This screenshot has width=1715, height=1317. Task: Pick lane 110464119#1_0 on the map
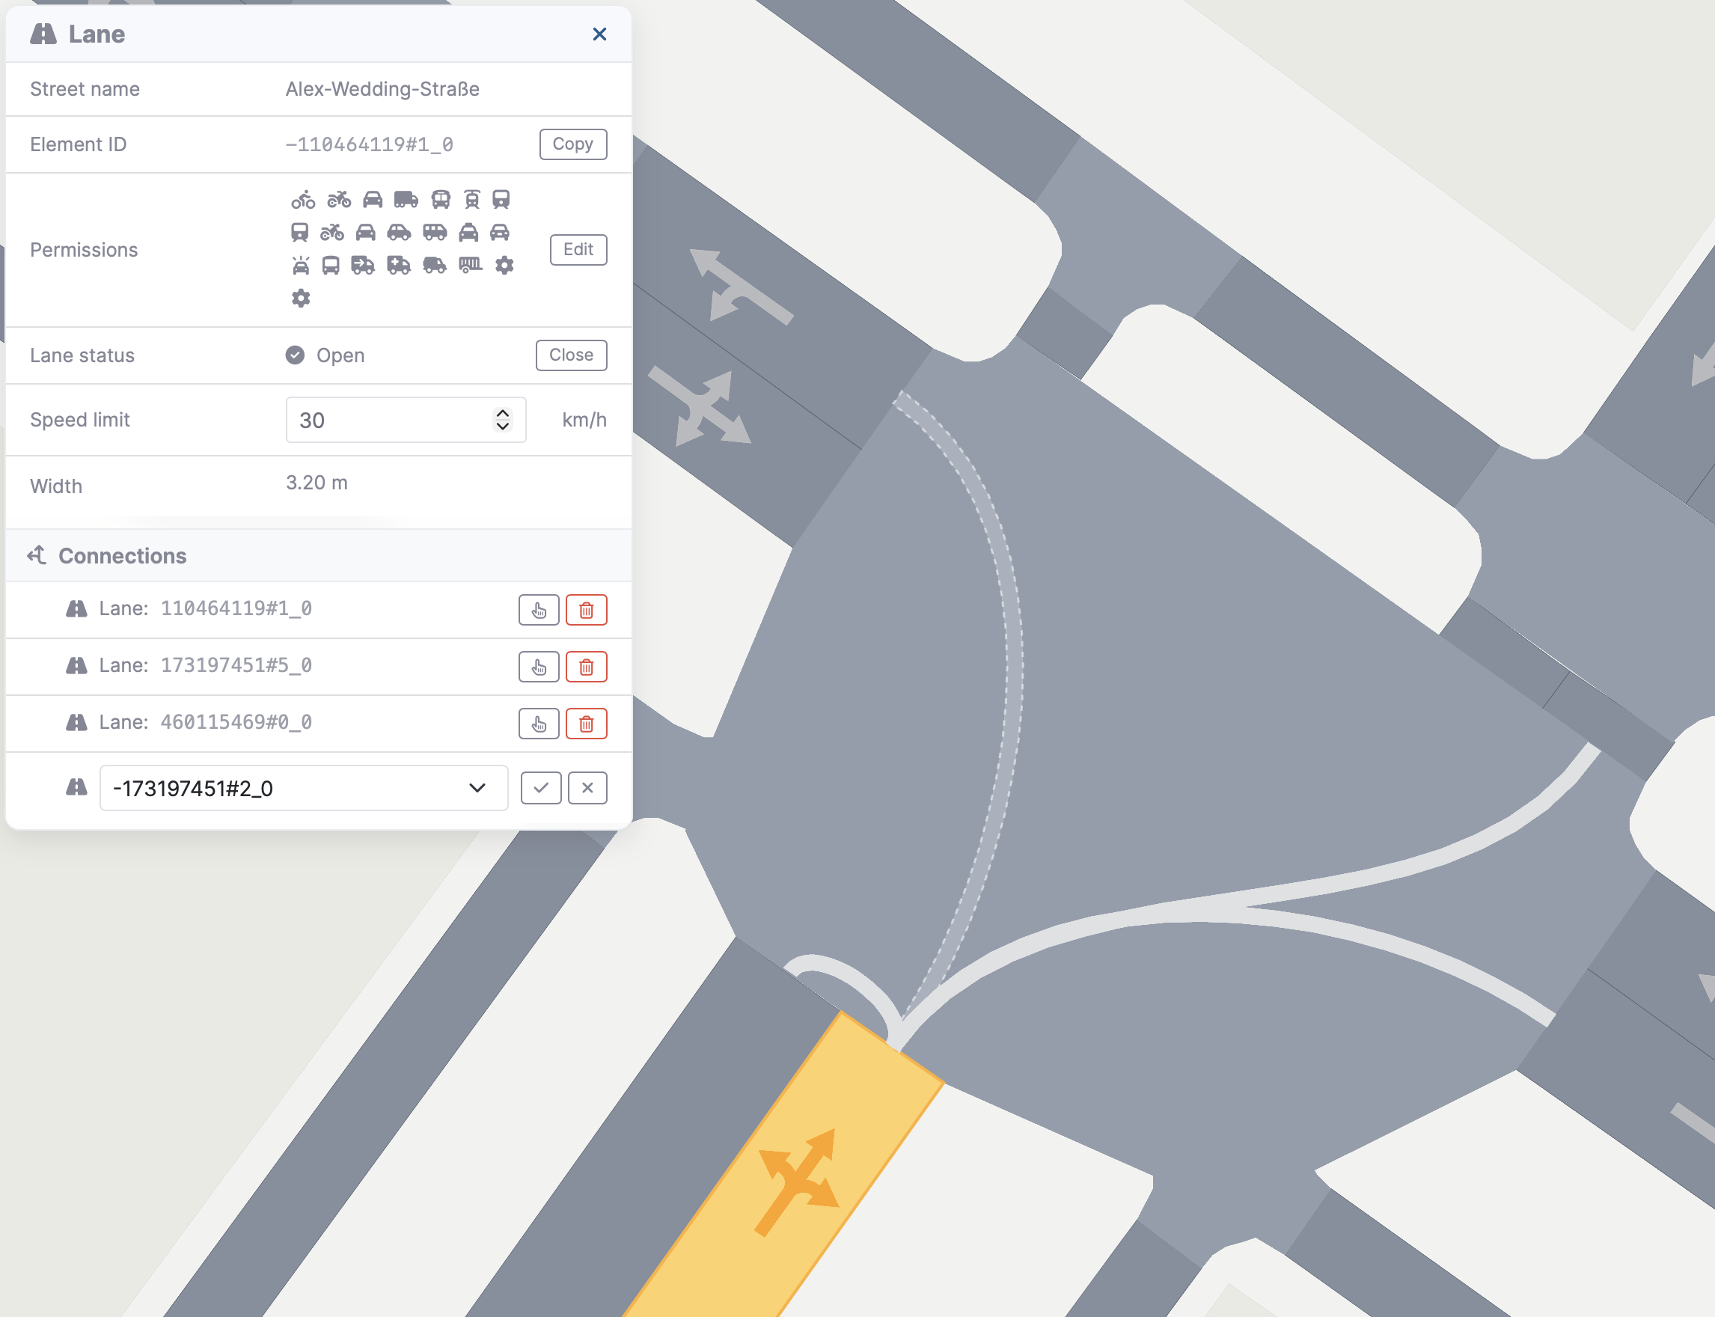[x=539, y=611]
